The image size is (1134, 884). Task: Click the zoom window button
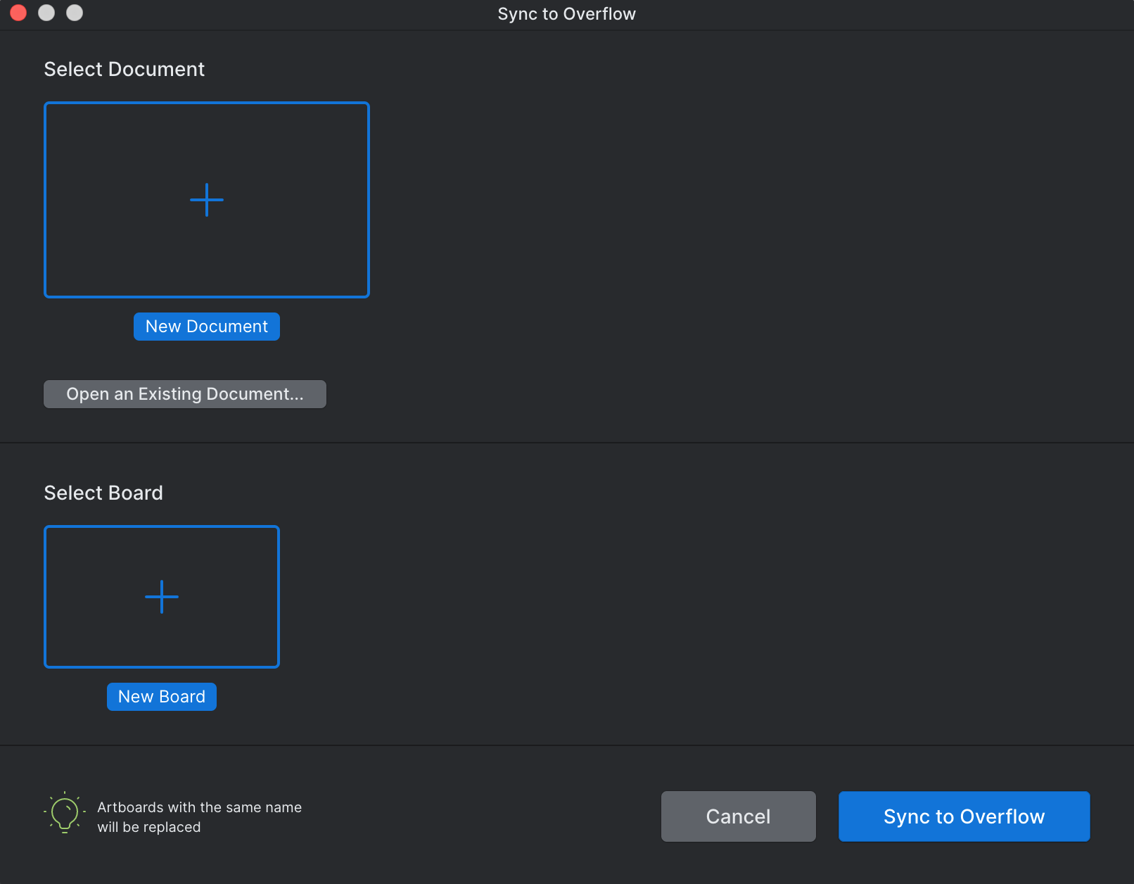coord(75,13)
